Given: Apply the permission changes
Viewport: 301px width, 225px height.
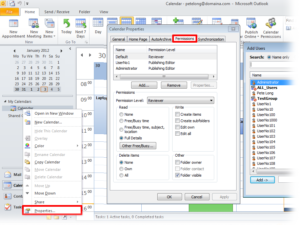Looking at the screenshot, I should 224,197.
